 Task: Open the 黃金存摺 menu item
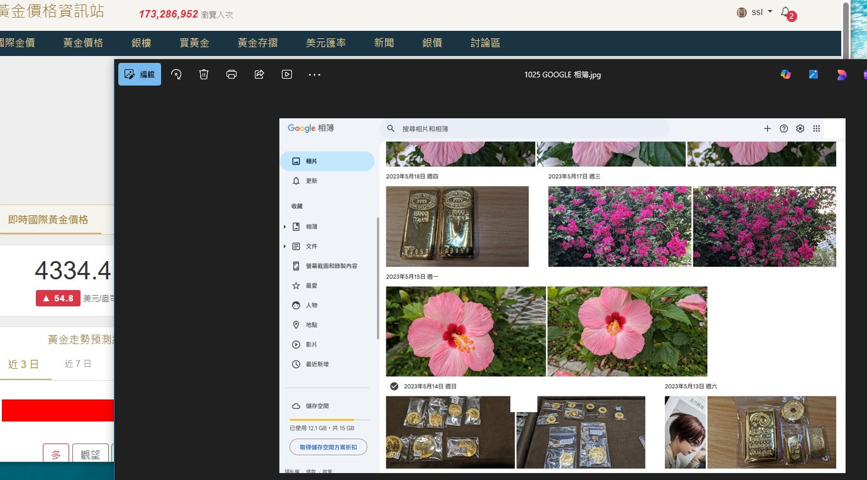257,43
